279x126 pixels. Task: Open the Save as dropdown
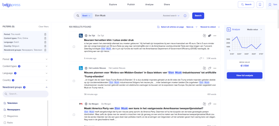coord(192,27)
